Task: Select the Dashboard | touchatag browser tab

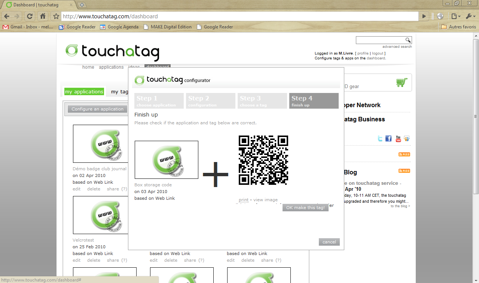Action: (39, 5)
